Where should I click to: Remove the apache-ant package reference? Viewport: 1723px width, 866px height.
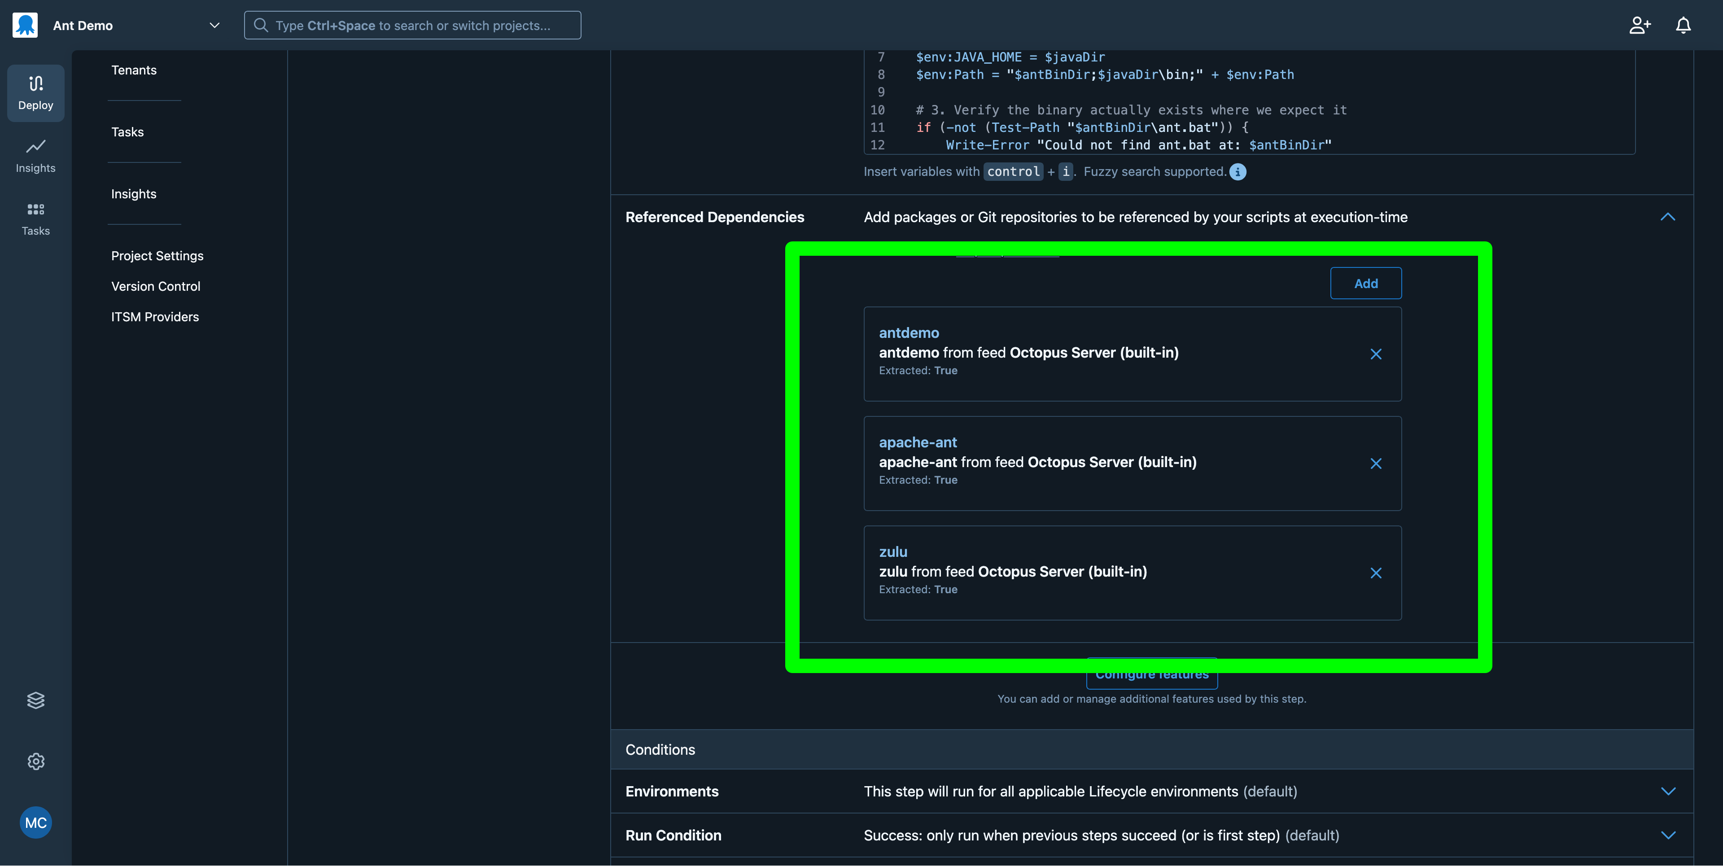tap(1375, 464)
